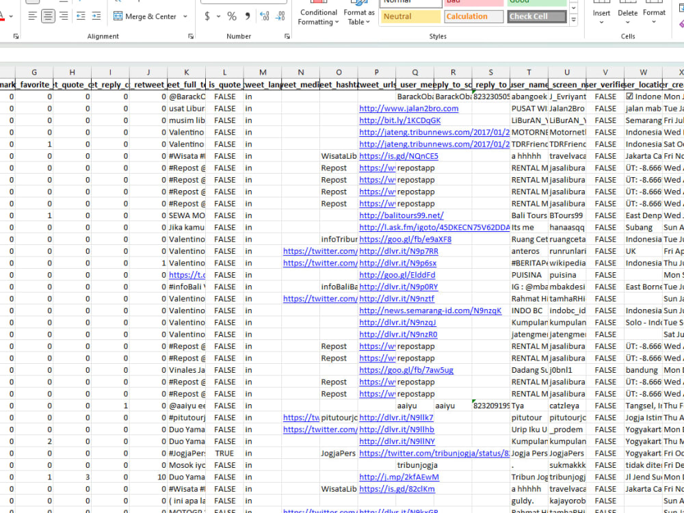Click the TRUE cell in is_quote column

pyautogui.click(x=224, y=453)
